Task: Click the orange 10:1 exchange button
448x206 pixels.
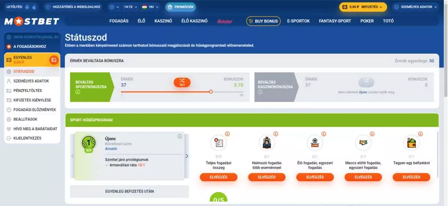Action: click(x=182, y=83)
